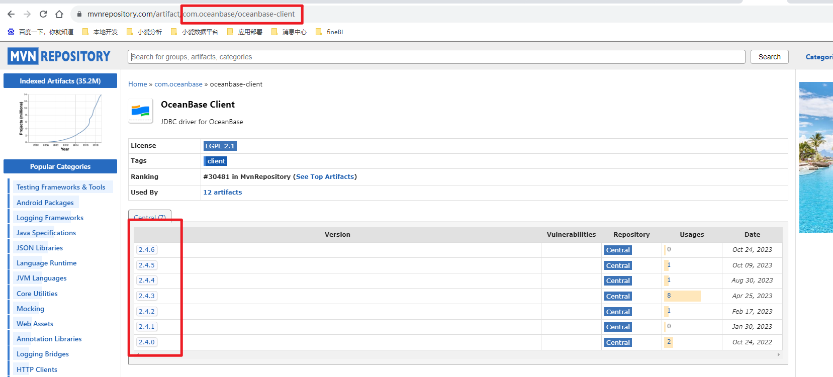Open the Categories link in header
This screenshot has height=377, width=833.
pos(819,57)
